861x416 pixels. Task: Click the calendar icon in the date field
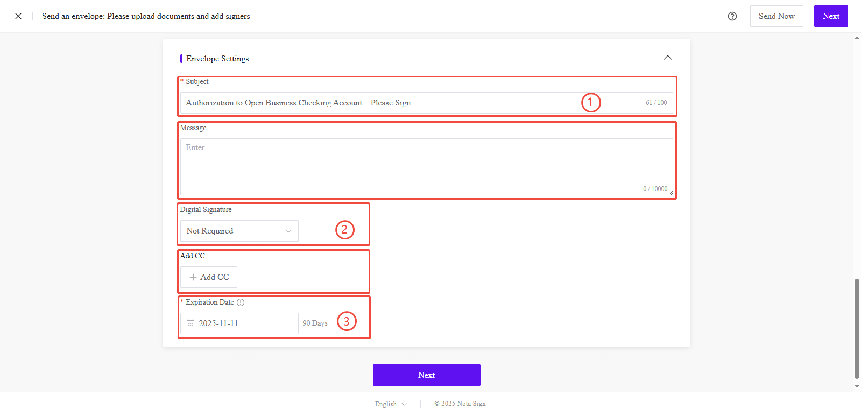[x=190, y=323]
